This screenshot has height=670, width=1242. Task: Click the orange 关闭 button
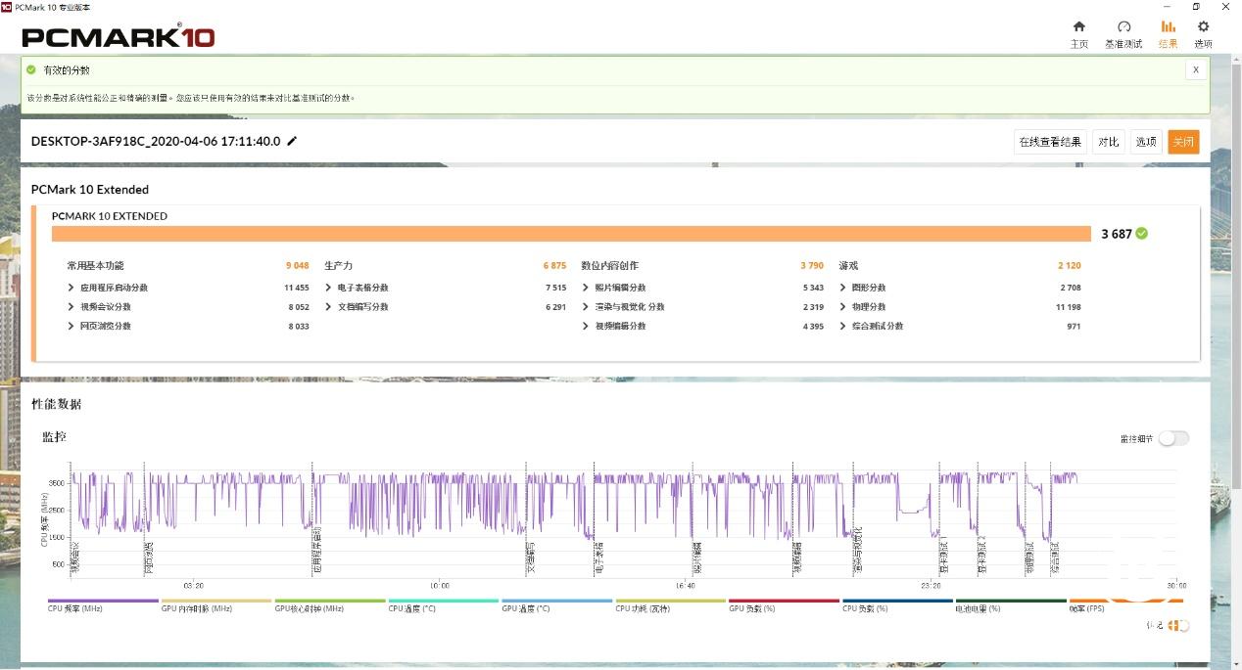(1183, 142)
